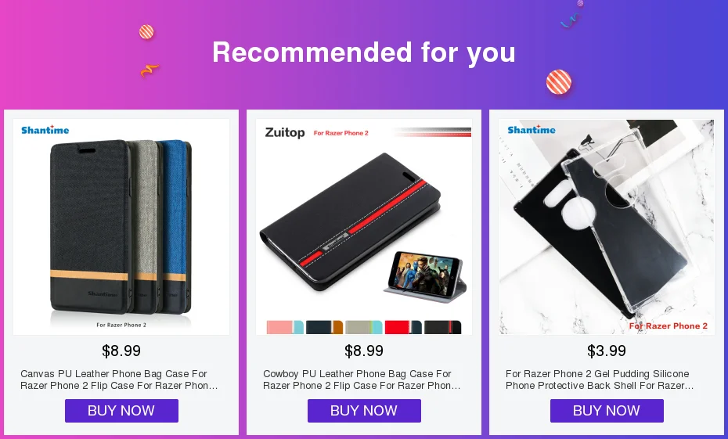Click the $3.99 price of silicone case
This screenshot has width=728, height=439.
tap(607, 351)
